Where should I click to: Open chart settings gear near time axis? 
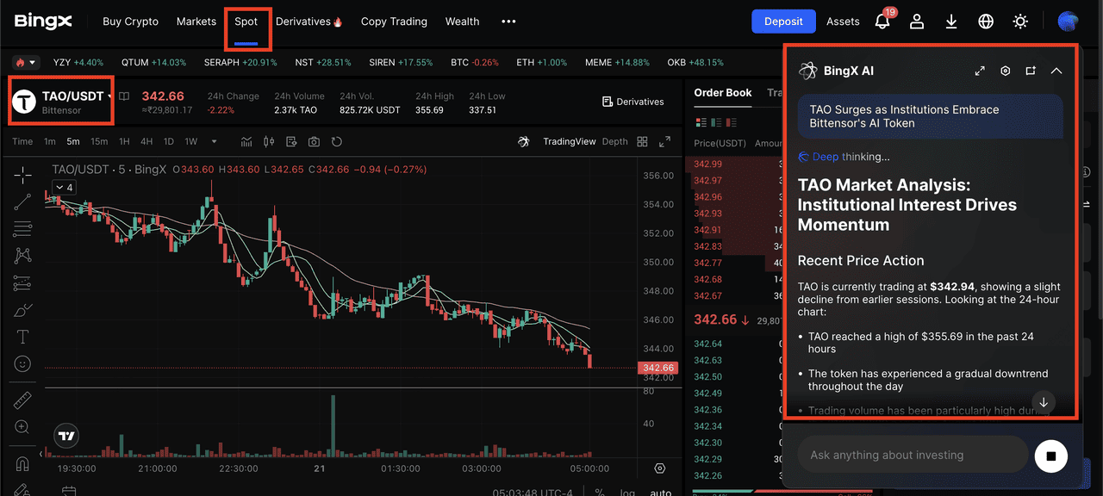click(660, 468)
